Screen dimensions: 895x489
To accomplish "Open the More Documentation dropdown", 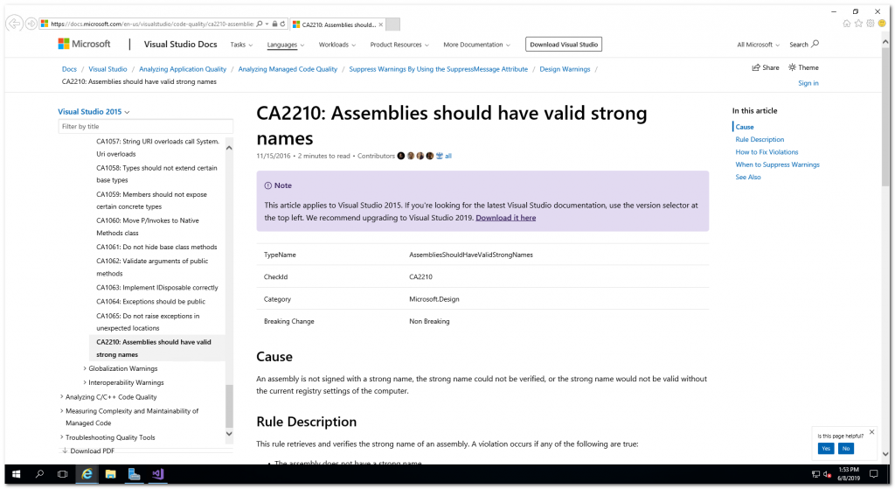I will tap(476, 45).
